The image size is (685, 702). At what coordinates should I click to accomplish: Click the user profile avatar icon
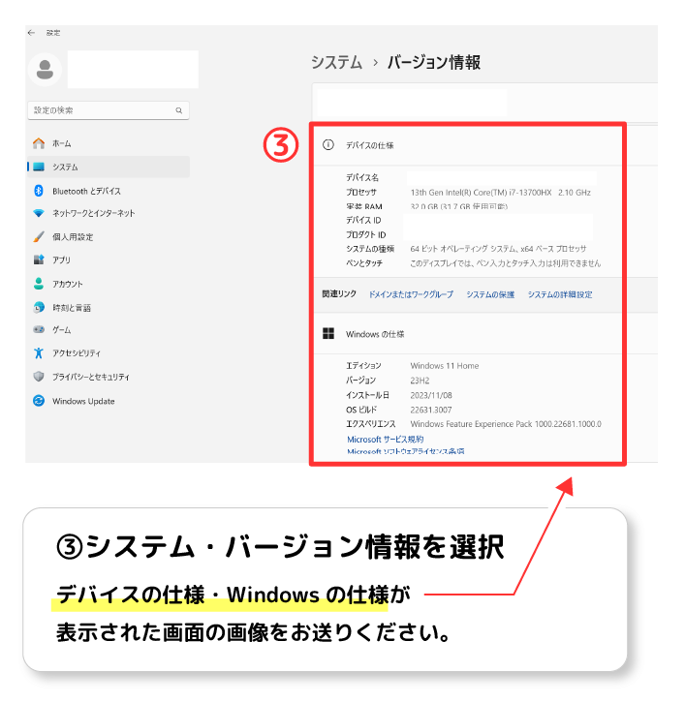pyautogui.click(x=45, y=70)
